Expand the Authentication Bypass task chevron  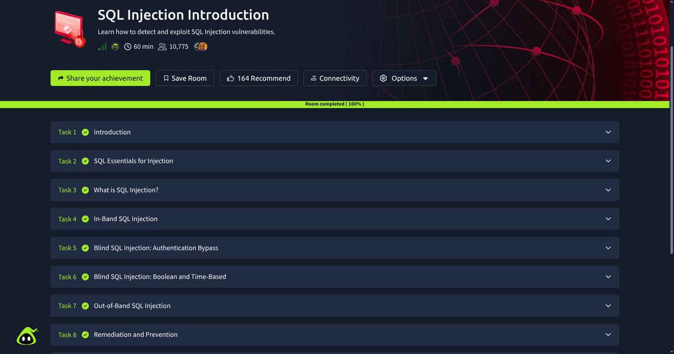tap(608, 248)
